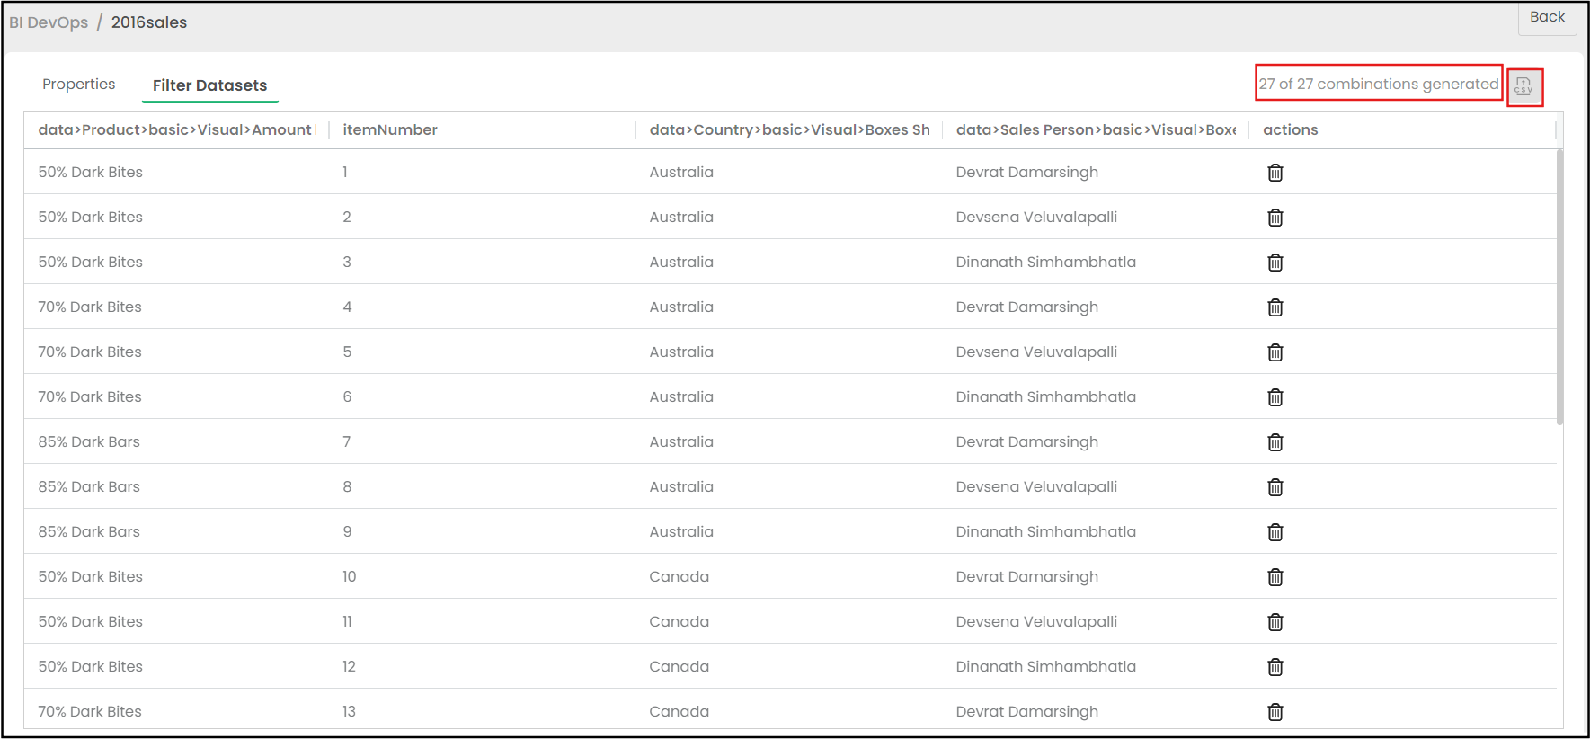Delete row with item number 3
This screenshot has width=1590, height=739.
pos(1275,263)
